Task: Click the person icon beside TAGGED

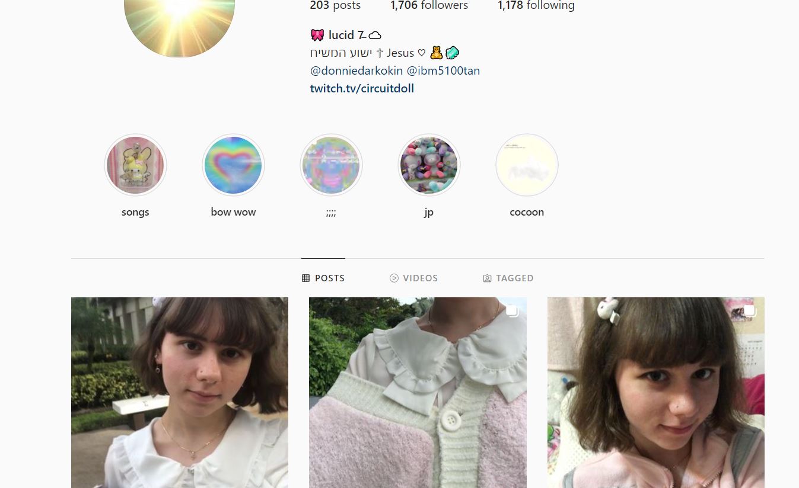Action: click(x=487, y=278)
